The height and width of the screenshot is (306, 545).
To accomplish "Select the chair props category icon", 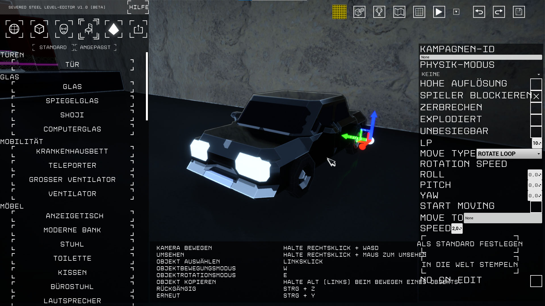I will (89, 29).
